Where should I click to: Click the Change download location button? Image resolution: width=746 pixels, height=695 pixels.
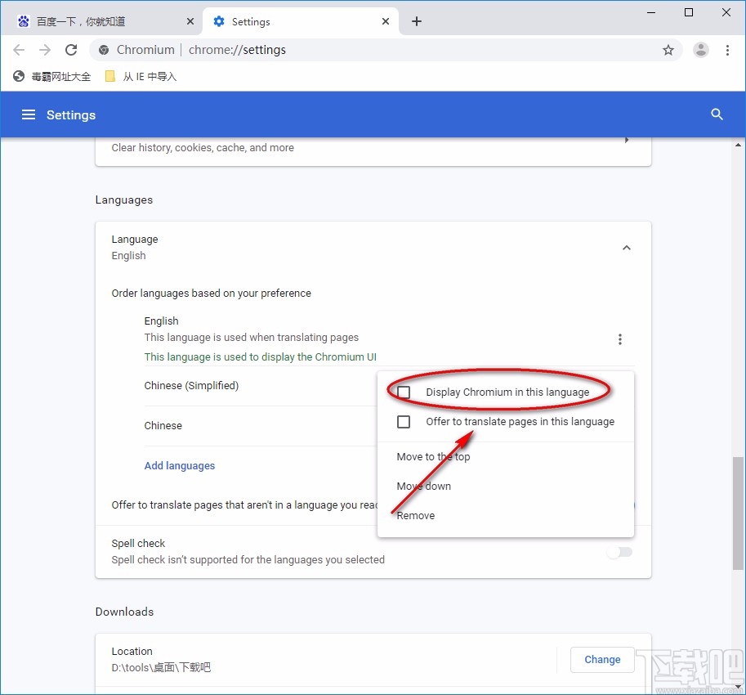[602, 659]
